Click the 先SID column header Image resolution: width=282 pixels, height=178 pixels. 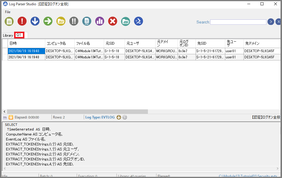(x=210, y=43)
